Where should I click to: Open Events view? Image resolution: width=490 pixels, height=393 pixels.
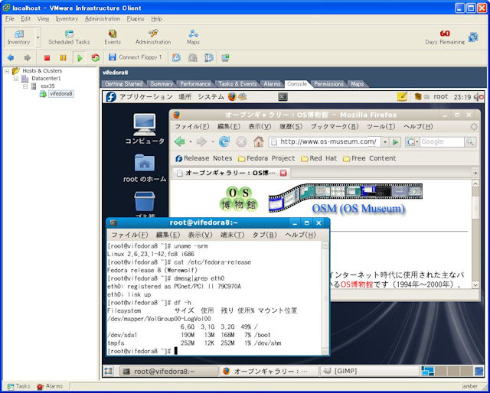tap(113, 37)
